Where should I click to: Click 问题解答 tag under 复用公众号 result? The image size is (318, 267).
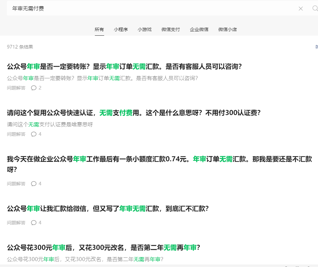click(16, 134)
